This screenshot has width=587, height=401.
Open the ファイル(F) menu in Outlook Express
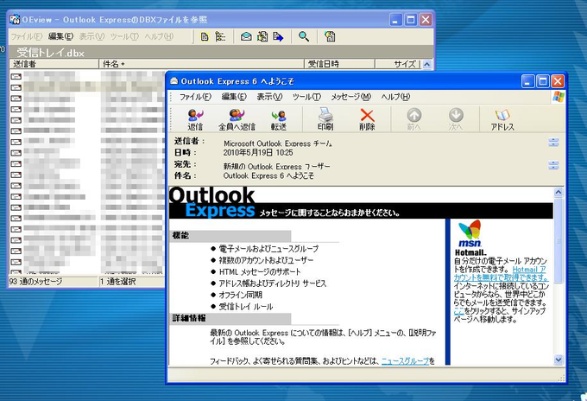coord(195,97)
